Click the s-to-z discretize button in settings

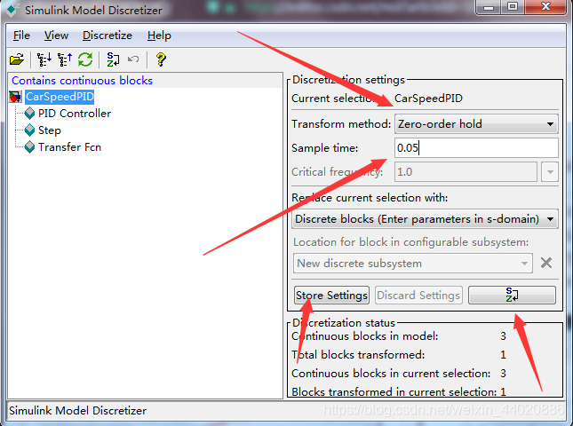click(x=512, y=295)
